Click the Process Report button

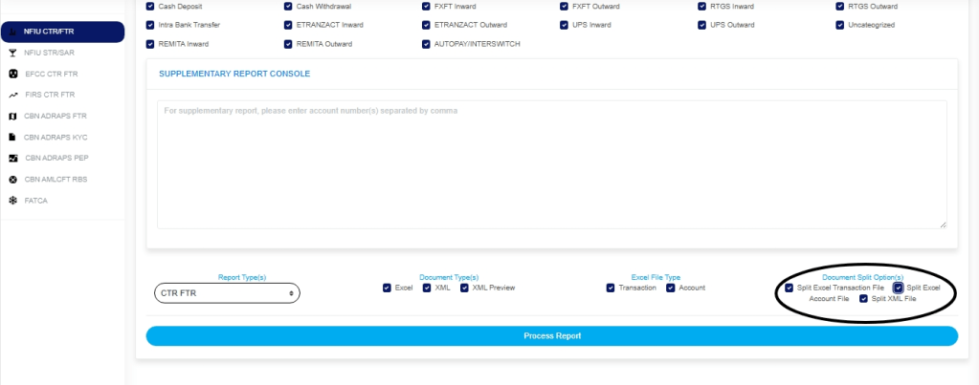pyautogui.click(x=551, y=336)
